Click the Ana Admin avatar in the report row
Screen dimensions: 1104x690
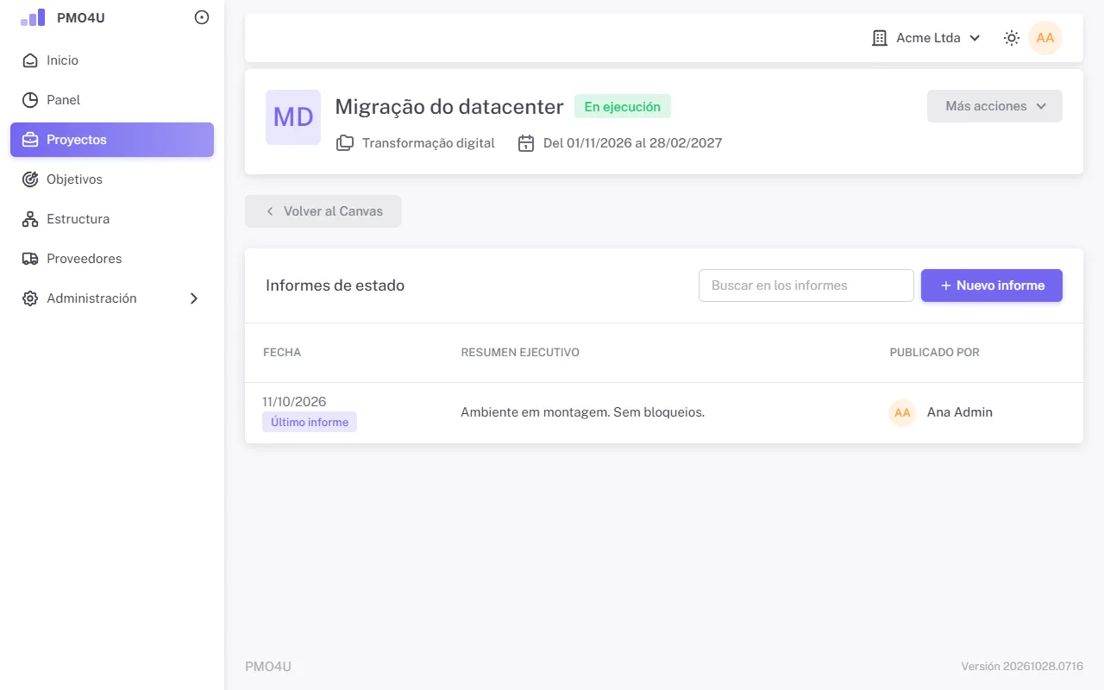pyautogui.click(x=902, y=412)
